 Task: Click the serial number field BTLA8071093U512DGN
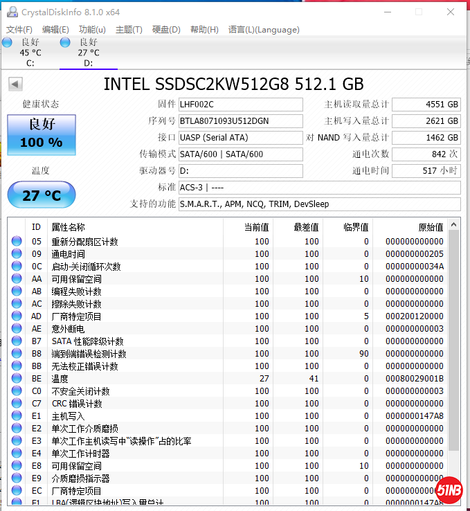click(241, 121)
